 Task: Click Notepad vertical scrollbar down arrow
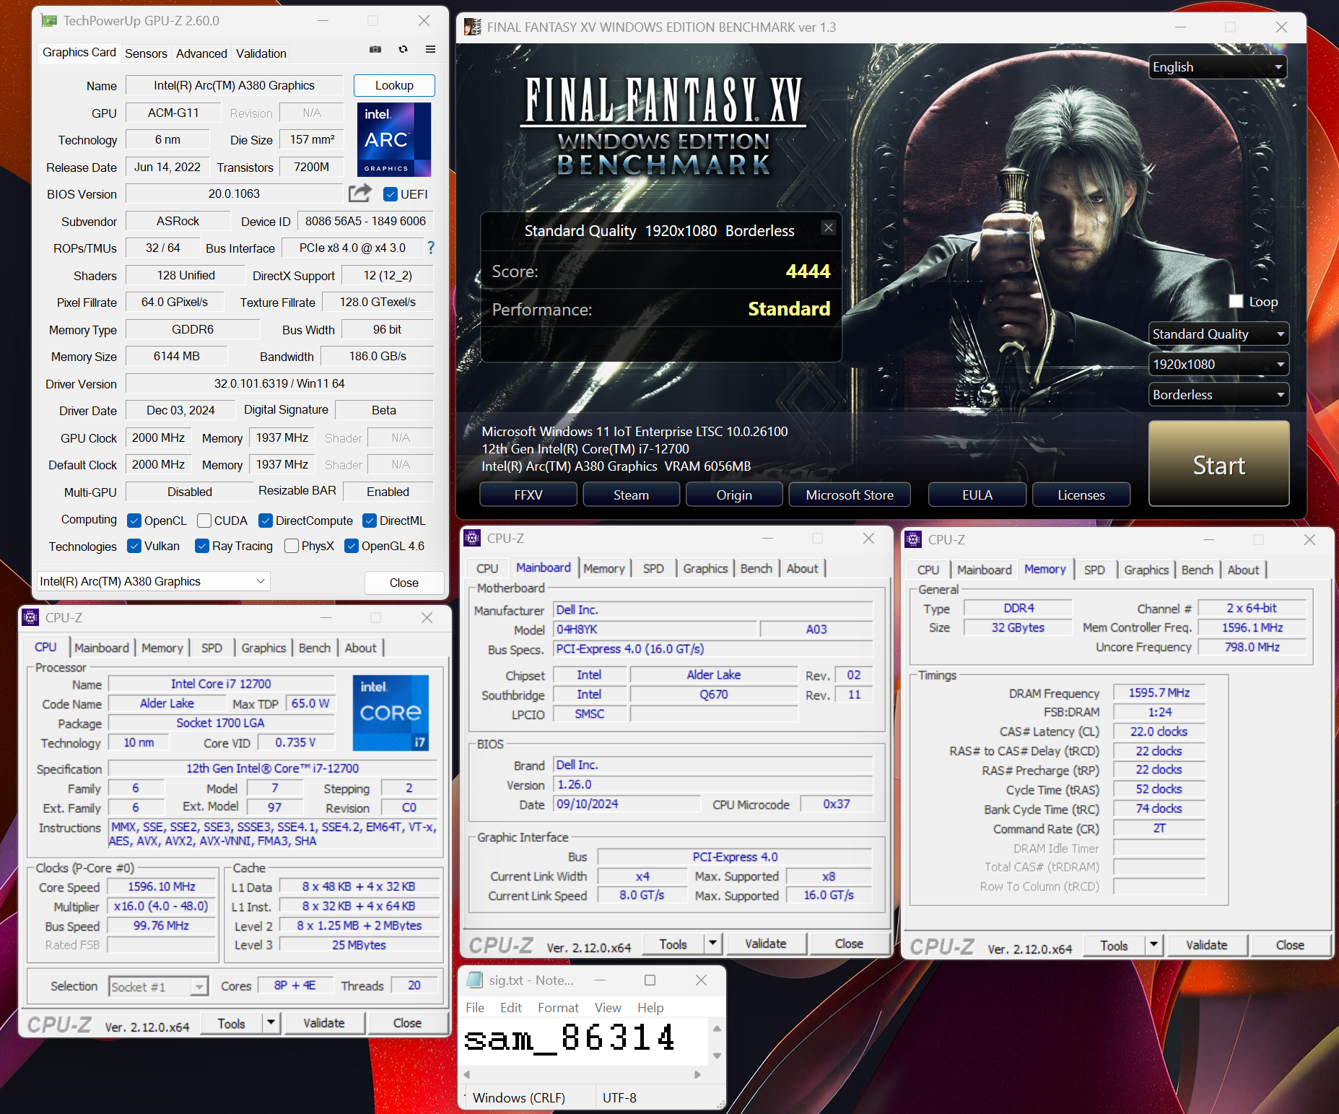(x=717, y=1056)
